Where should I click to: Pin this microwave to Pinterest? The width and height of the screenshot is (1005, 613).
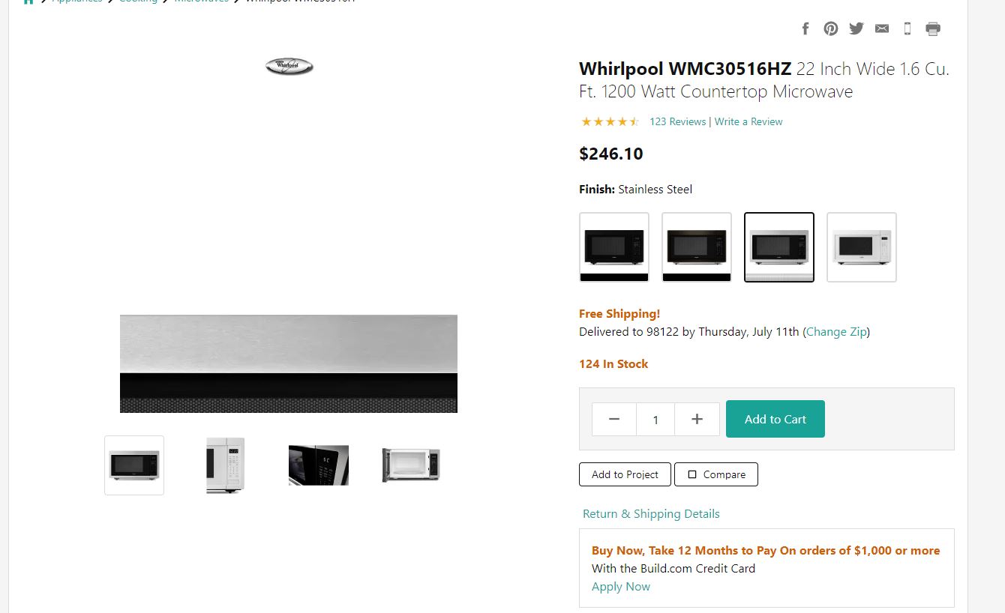(831, 28)
